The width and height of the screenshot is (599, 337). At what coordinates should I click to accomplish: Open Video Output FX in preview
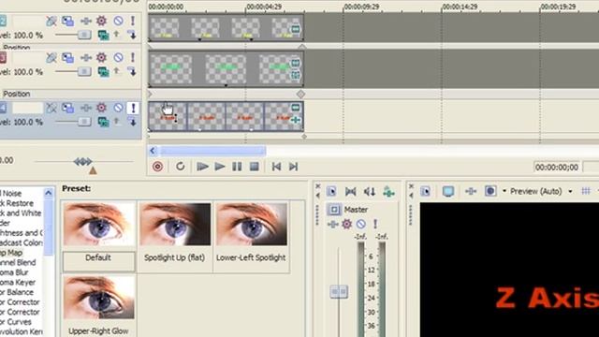pos(471,191)
